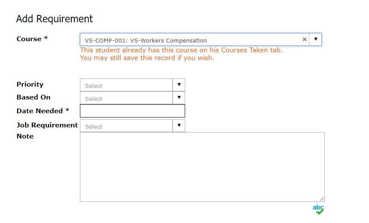Click the Job Requirement Select box

pos(126,126)
